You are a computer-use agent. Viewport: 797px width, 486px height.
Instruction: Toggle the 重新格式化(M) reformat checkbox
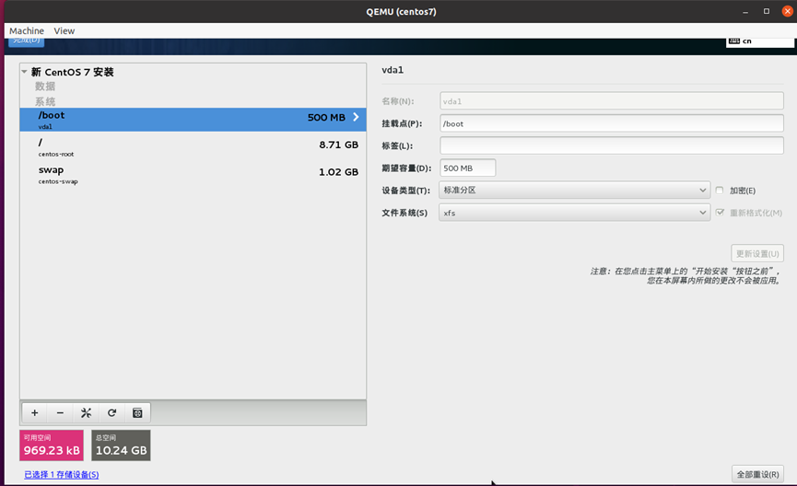(x=720, y=213)
